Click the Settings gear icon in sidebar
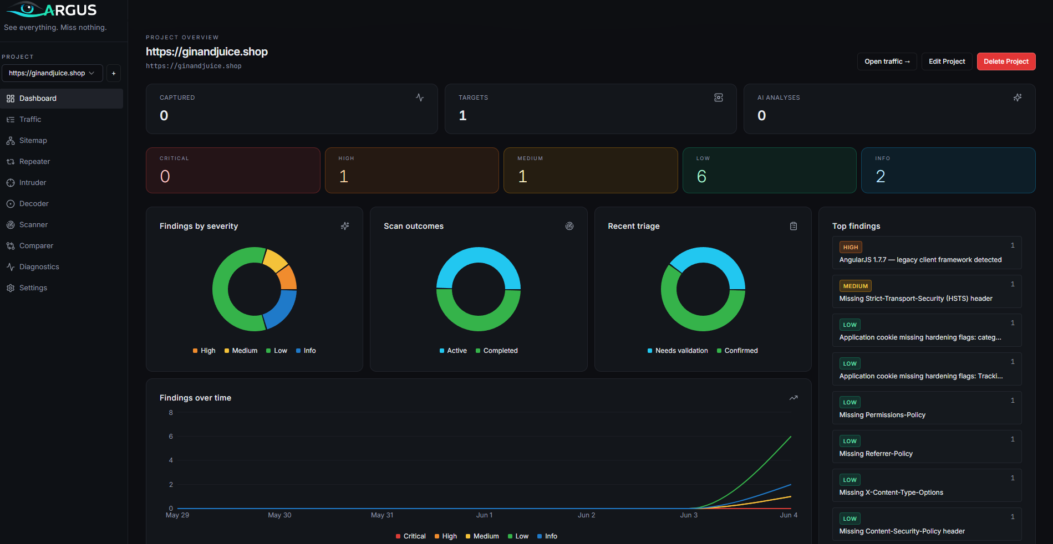Image resolution: width=1053 pixels, height=544 pixels. click(x=11, y=288)
